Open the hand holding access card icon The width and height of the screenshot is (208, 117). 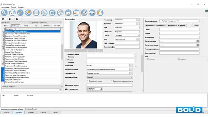(84, 13)
